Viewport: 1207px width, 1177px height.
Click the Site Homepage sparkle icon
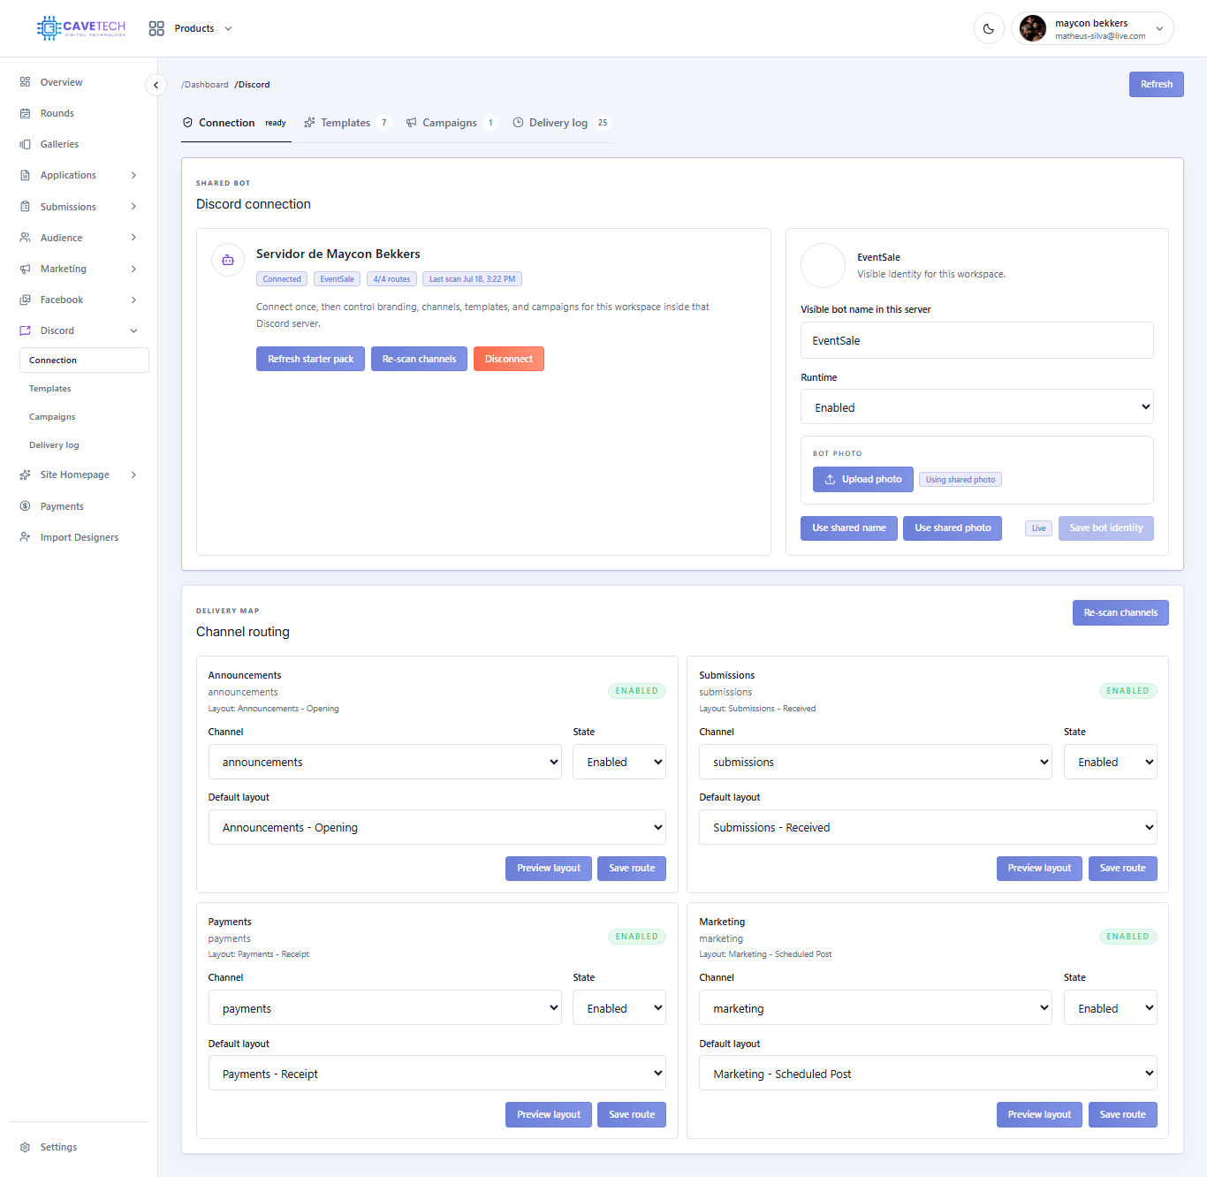(x=25, y=475)
